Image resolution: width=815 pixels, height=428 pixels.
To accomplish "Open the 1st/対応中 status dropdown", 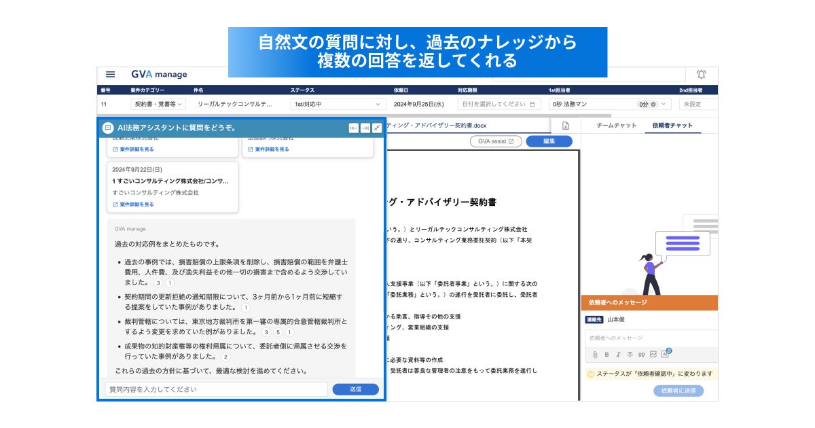I will (338, 104).
